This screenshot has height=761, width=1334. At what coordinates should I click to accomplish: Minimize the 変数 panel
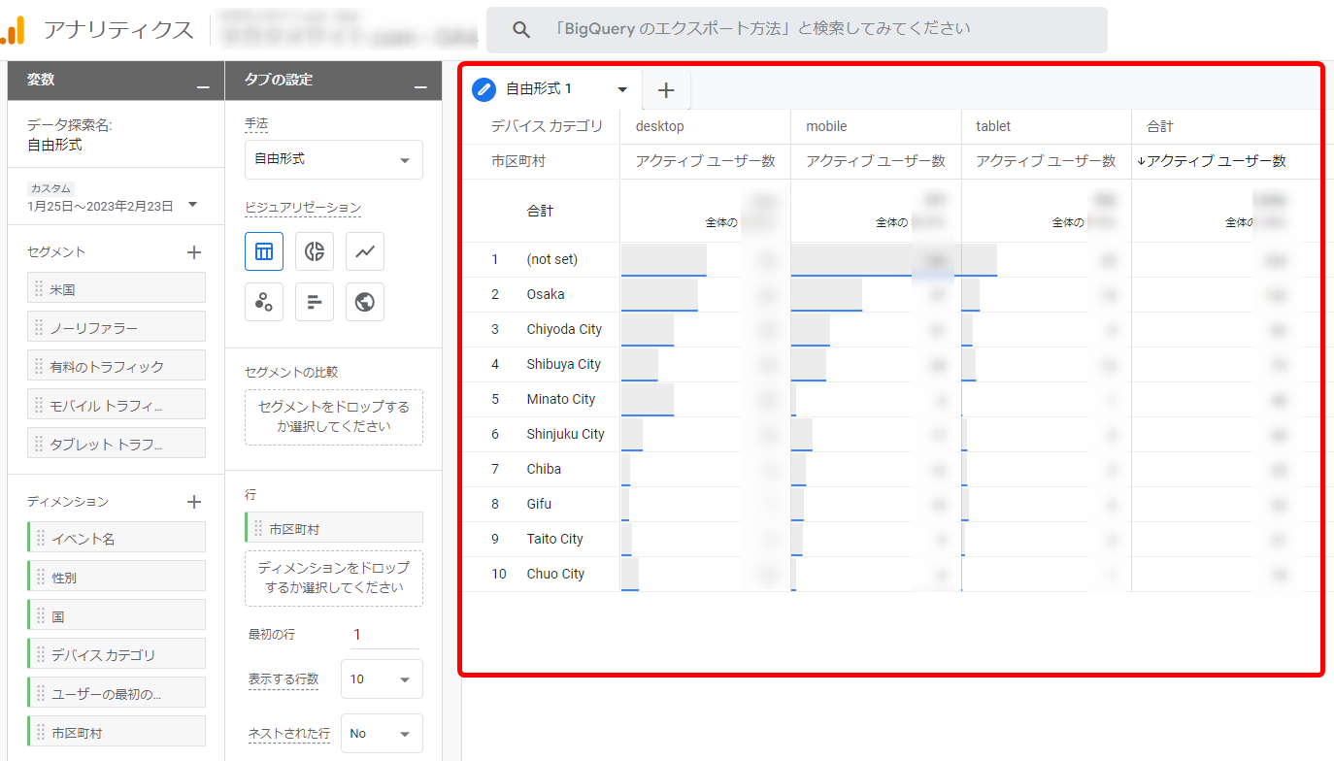[x=203, y=87]
